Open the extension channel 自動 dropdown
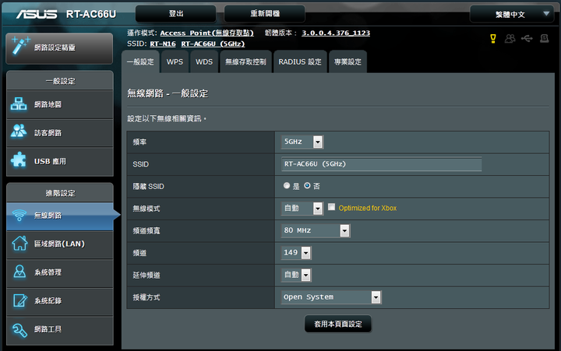This screenshot has width=561, height=351. 296,275
